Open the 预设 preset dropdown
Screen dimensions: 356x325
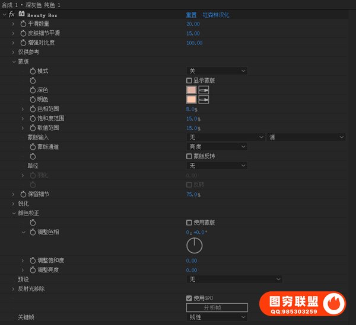(x=234, y=279)
